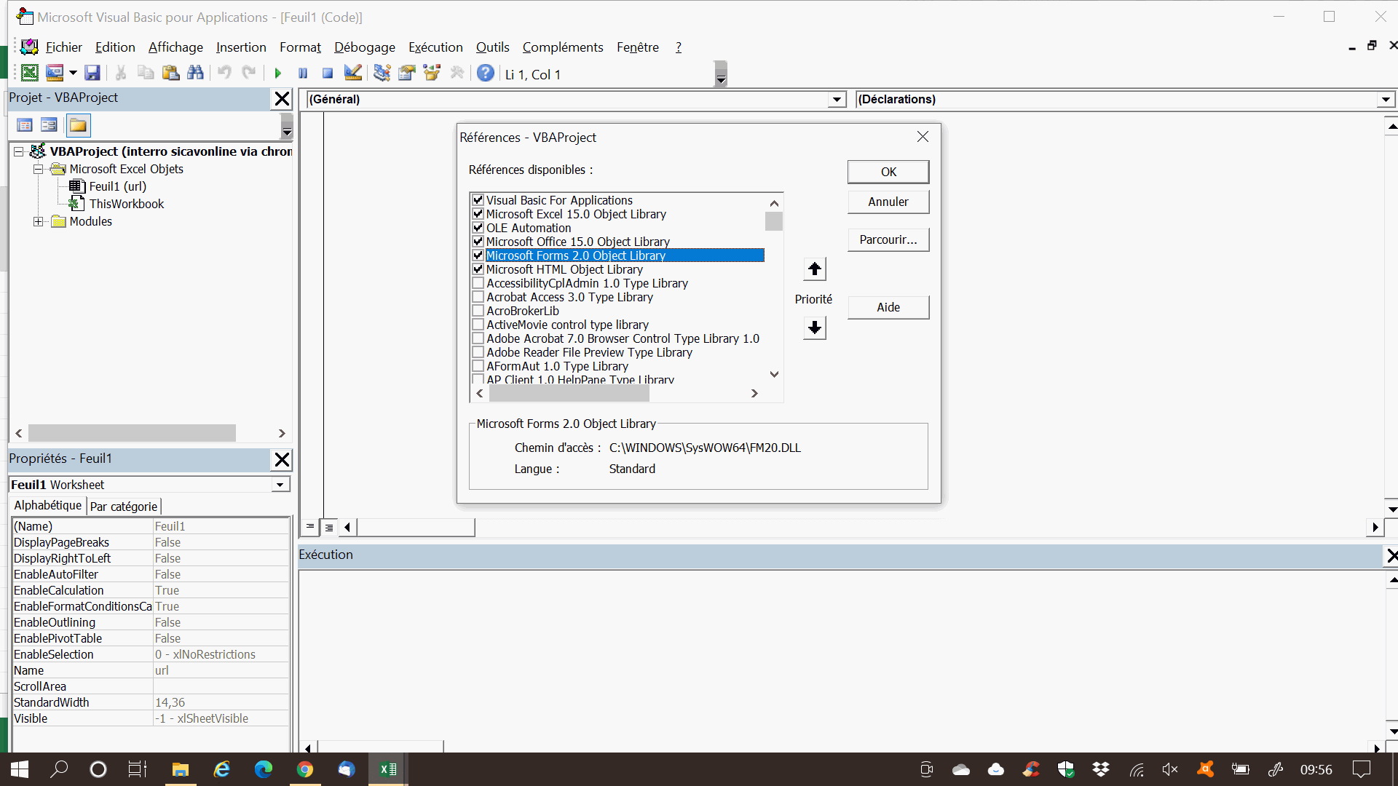The height and width of the screenshot is (786, 1398).
Task: Click the Find binoculars icon
Action: click(195, 74)
